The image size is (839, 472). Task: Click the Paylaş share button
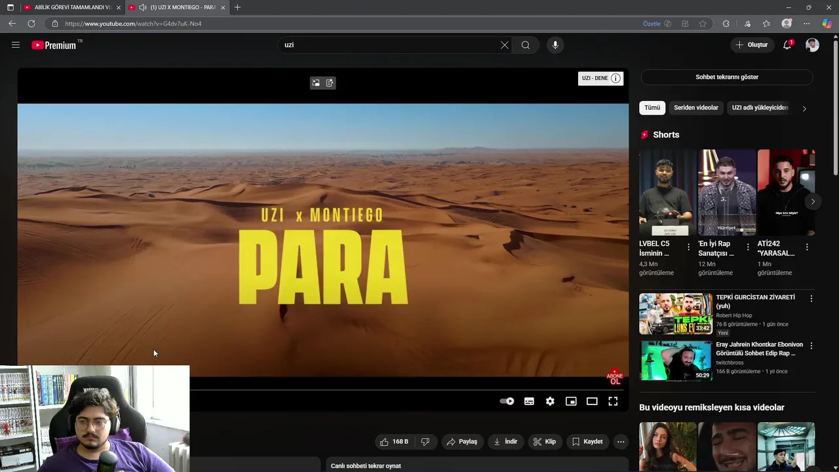click(x=462, y=442)
